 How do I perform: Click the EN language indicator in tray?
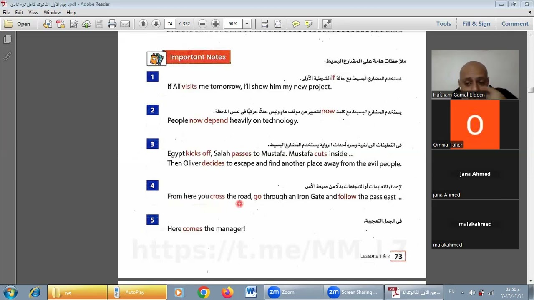[x=451, y=292]
